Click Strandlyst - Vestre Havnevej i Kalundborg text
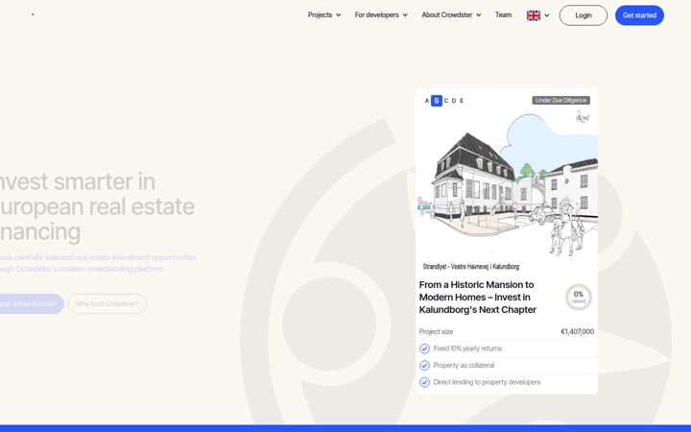Image resolution: width=691 pixels, height=432 pixels. (x=470, y=267)
